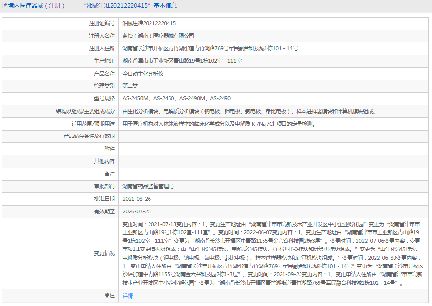Click the 附件 label

pyautogui.click(x=110, y=149)
